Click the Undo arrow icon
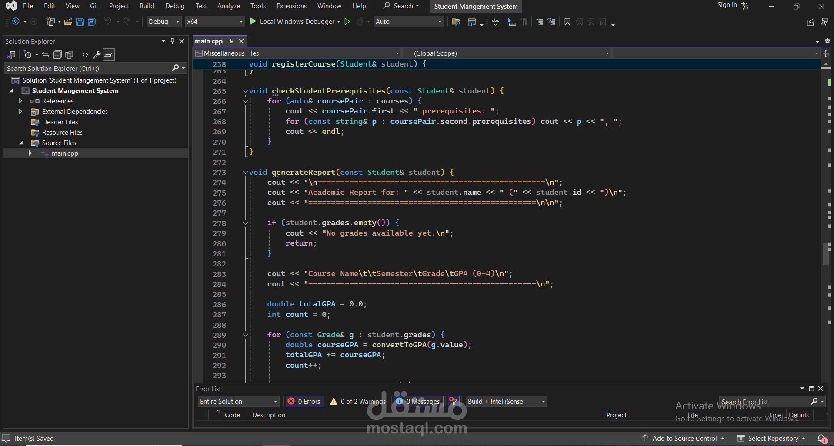834x446 pixels. [107, 21]
